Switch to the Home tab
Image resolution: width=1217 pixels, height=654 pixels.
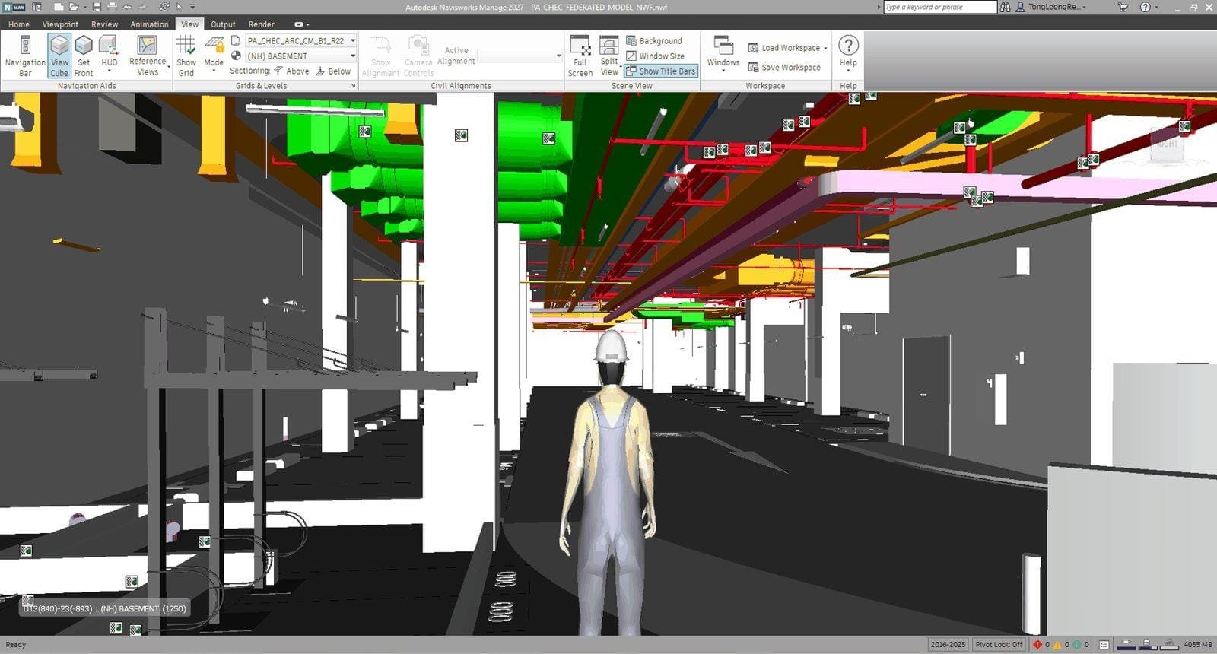pyautogui.click(x=19, y=24)
